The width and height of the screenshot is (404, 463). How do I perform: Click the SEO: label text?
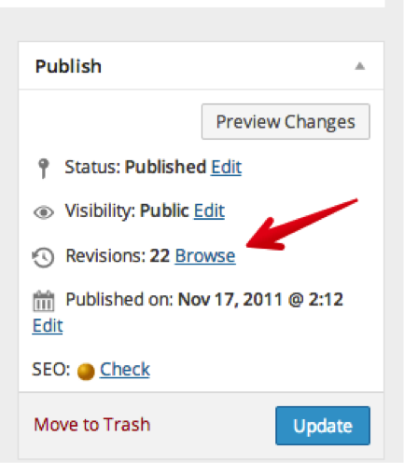(x=51, y=369)
